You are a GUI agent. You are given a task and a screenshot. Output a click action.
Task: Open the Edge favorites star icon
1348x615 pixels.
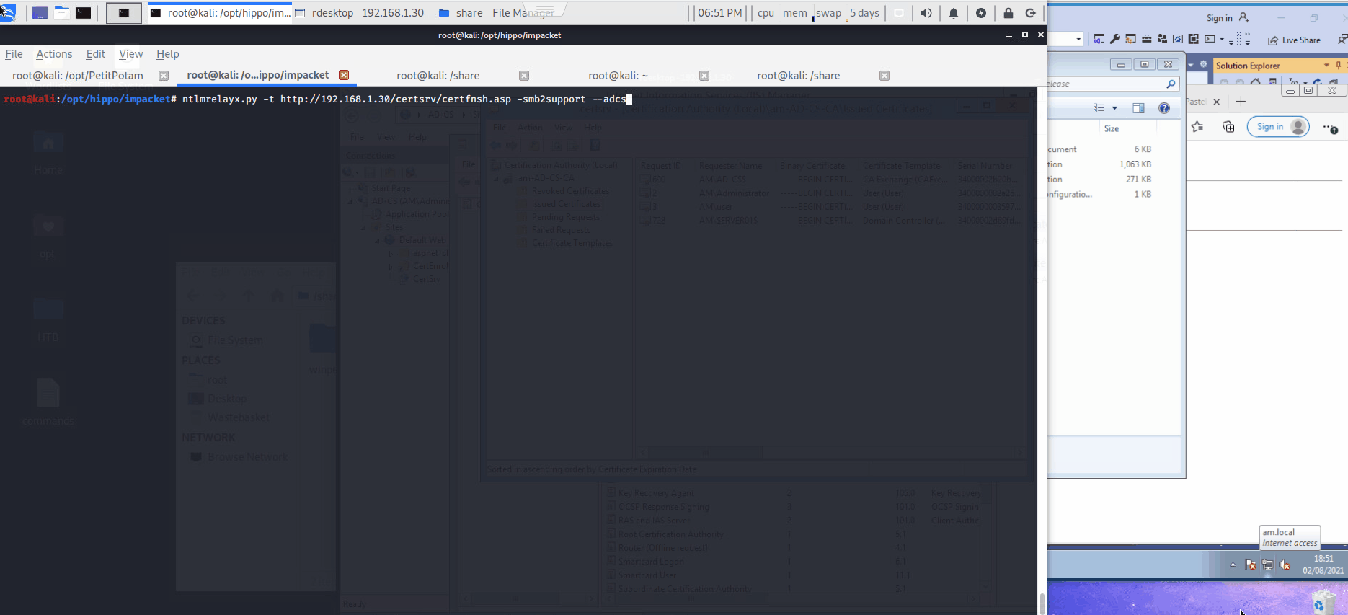tap(1197, 127)
